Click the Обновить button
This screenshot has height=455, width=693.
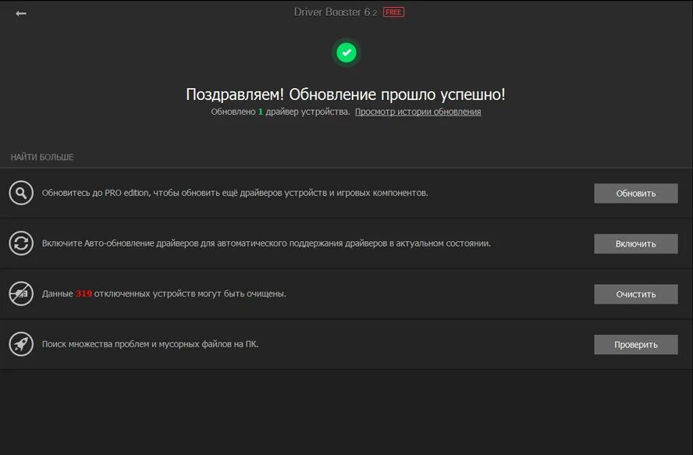[635, 194]
